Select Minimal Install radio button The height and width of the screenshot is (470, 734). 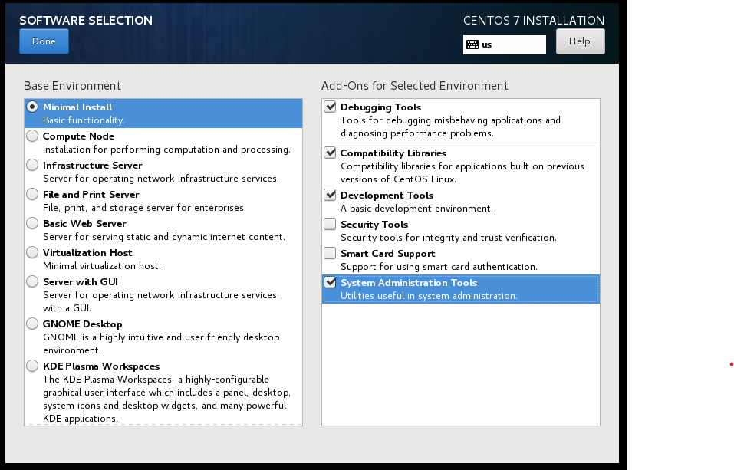tap(32, 107)
